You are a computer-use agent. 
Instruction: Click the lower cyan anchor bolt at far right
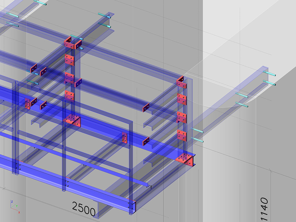click(270, 83)
